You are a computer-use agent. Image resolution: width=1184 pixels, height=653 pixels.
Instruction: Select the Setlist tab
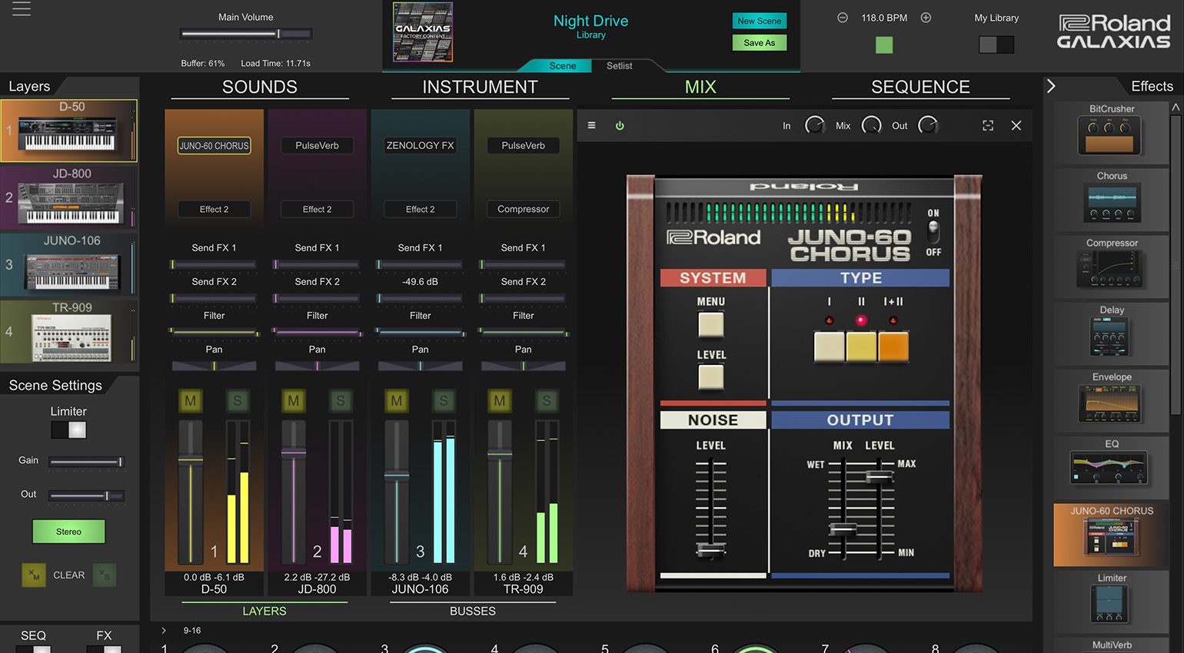[619, 66]
